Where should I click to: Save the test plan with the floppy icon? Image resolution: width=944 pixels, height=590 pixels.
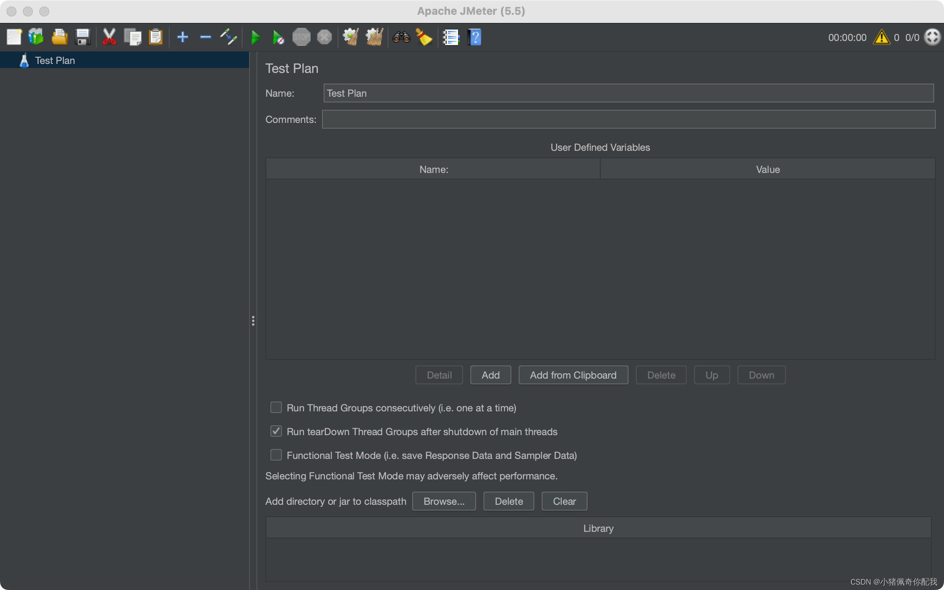83,37
